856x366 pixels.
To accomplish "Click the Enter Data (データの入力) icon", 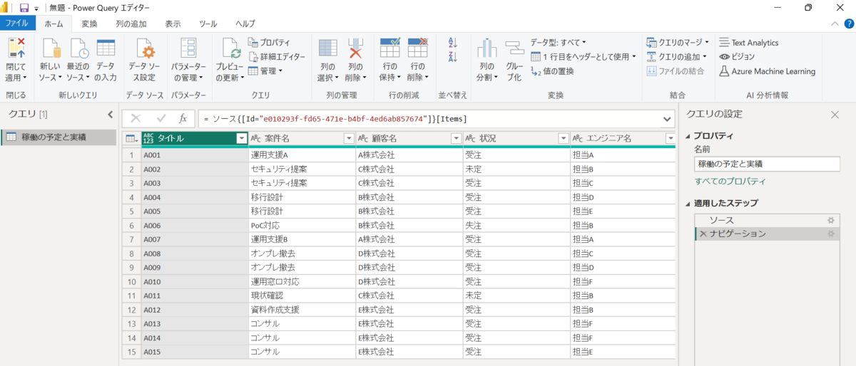I will pos(106,48).
